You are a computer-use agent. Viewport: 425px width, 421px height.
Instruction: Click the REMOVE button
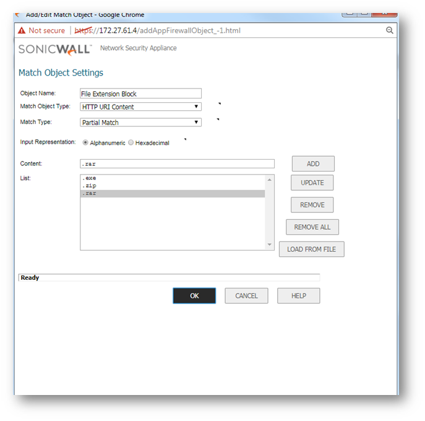coord(312,205)
